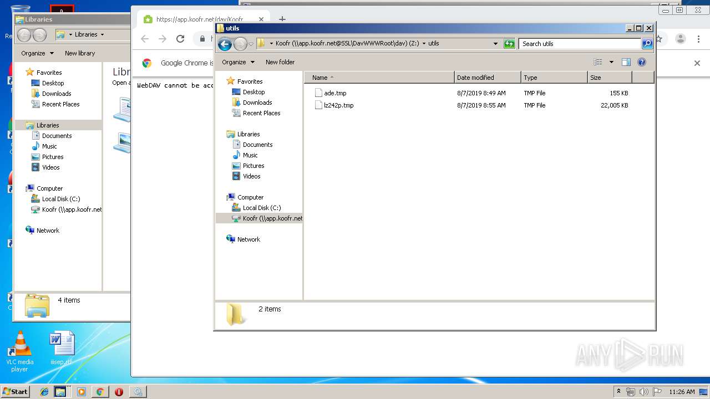Open Downloads in the utils navigation pane
This screenshot has height=399, width=710.
(x=257, y=103)
